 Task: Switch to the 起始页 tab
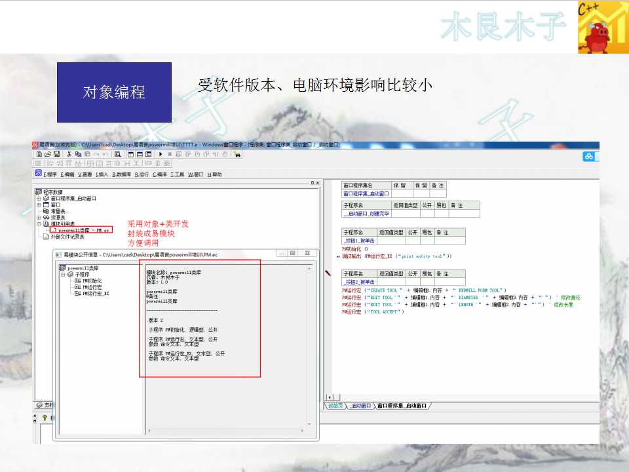pyautogui.click(x=335, y=406)
